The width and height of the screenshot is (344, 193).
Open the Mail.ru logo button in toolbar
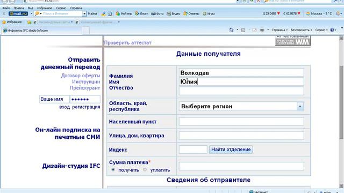pyautogui.click(x=18, y=13)
